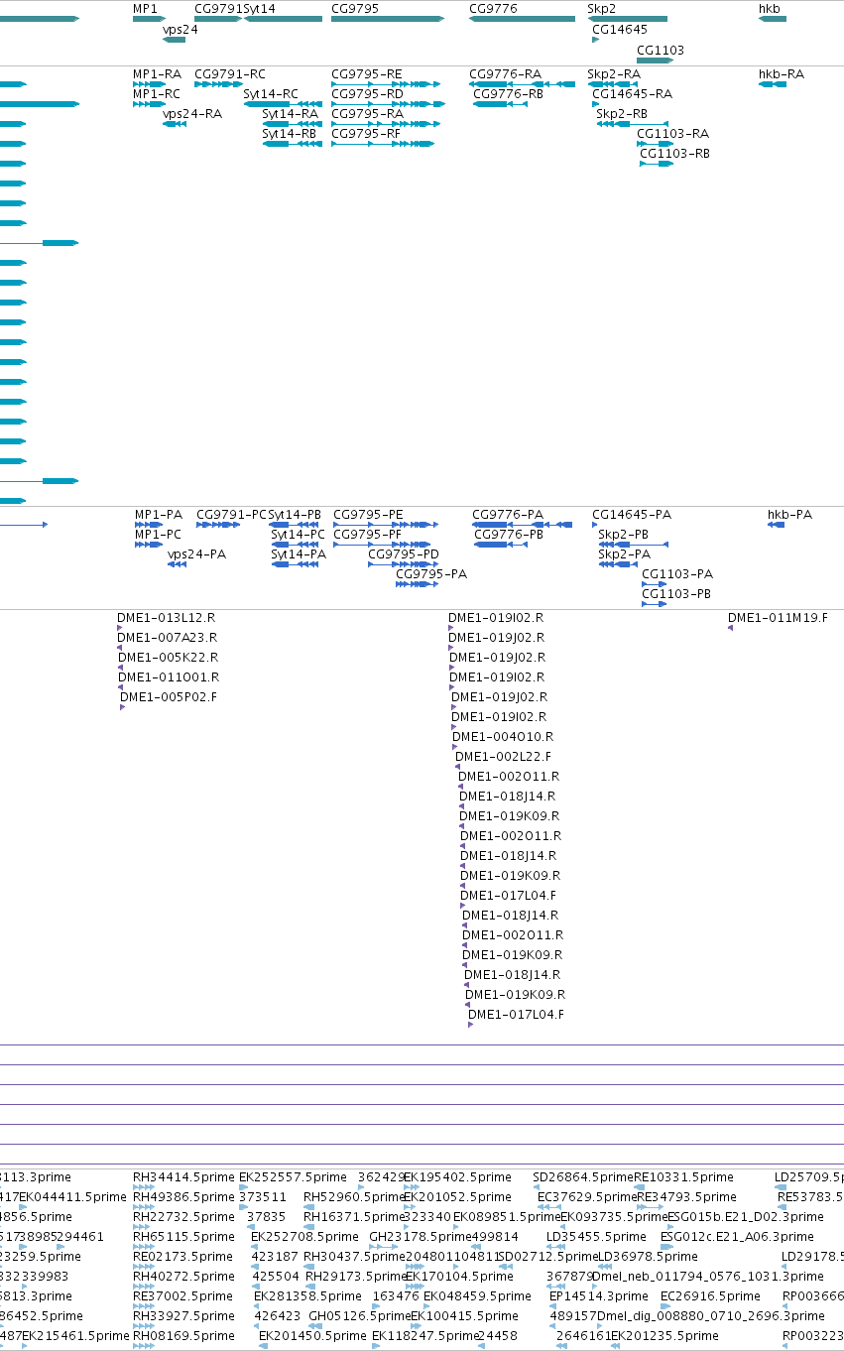844x1351 pixels.
Task: Select the MP1-PA protein label
Action: coord(159,514)
